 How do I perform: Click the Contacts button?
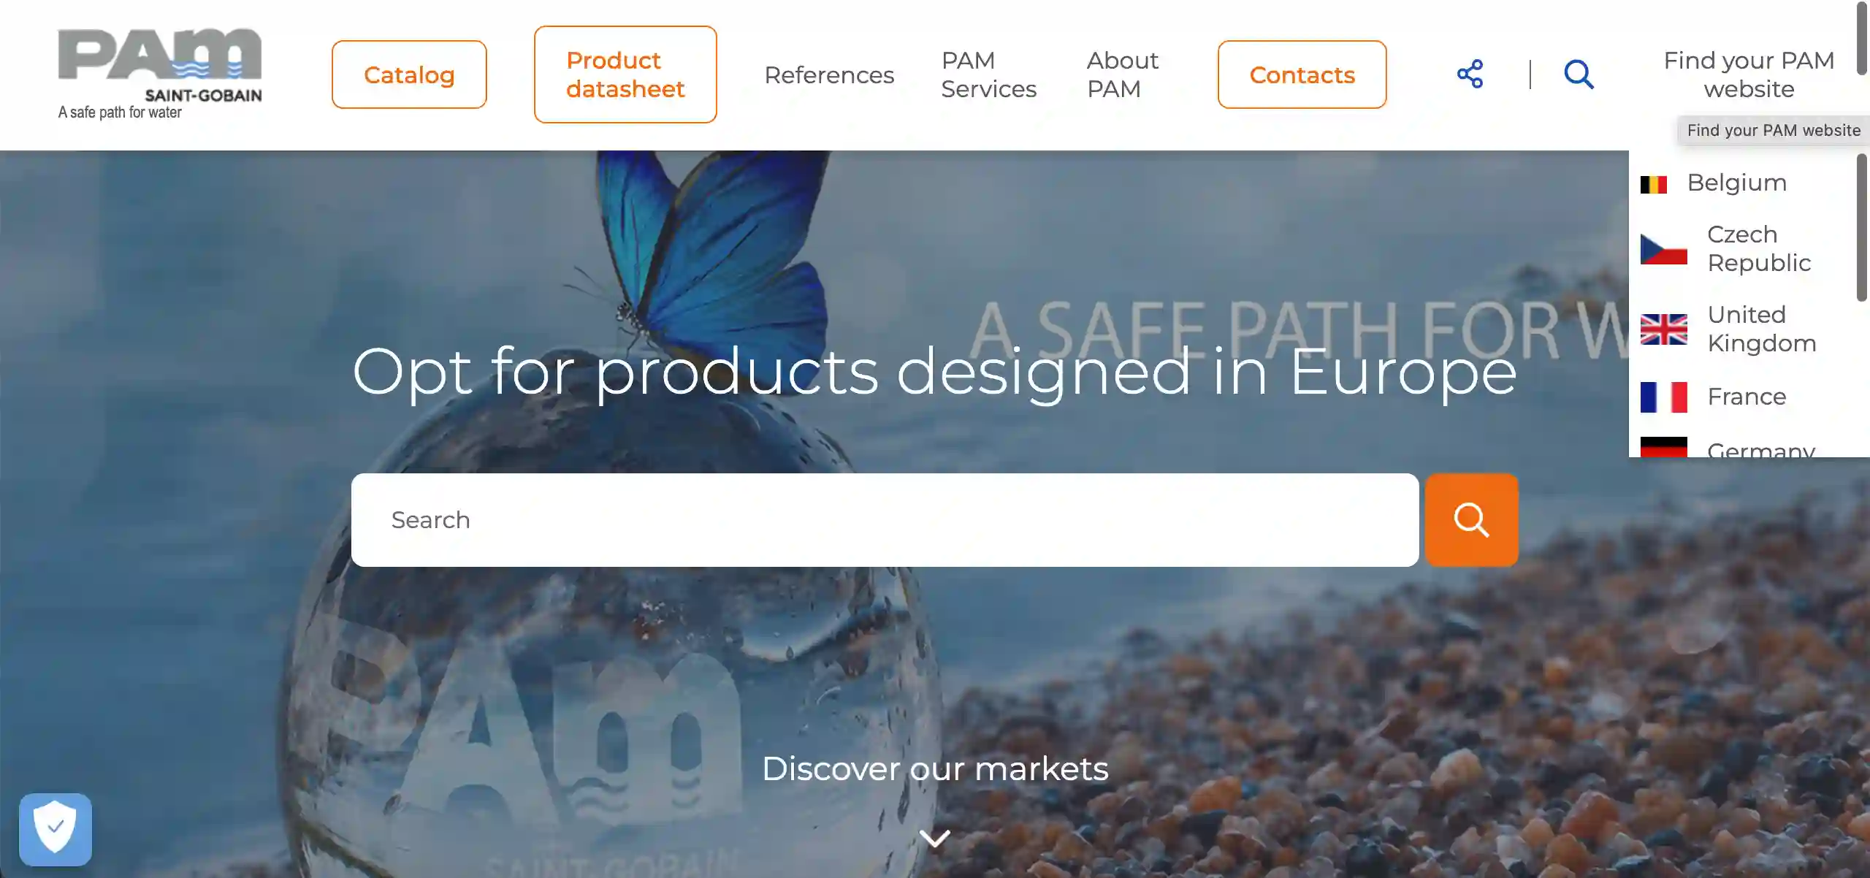click(x=1302, y=75)
